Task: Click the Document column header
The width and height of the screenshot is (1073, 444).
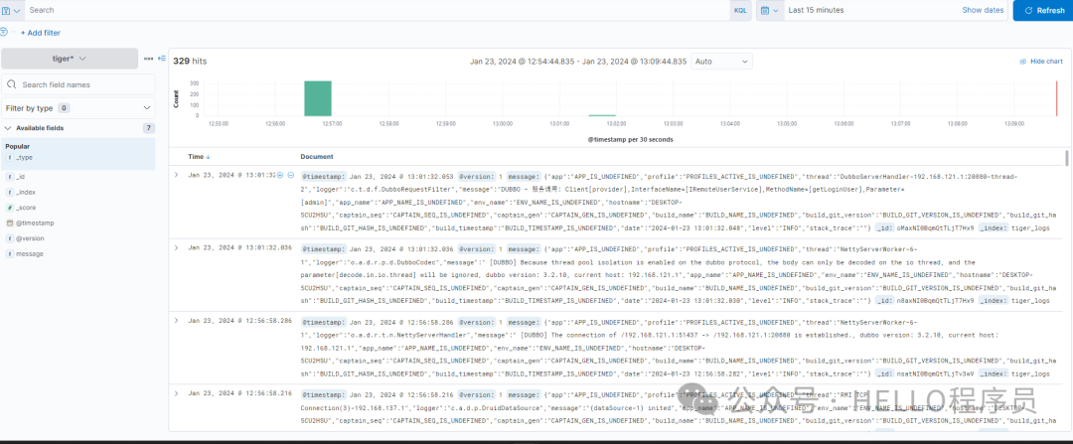Action: (317, 157)
